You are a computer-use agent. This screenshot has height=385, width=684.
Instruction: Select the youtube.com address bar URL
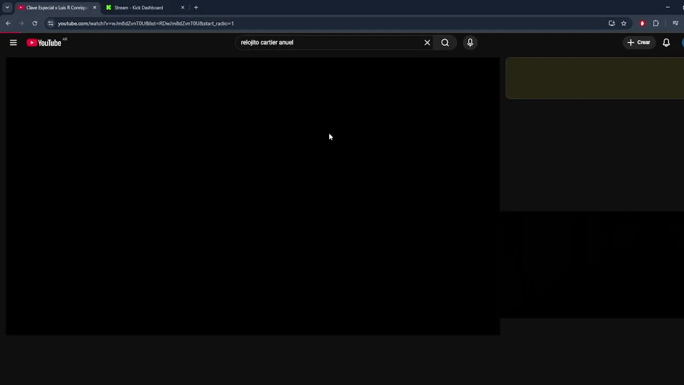pos(146,24)
